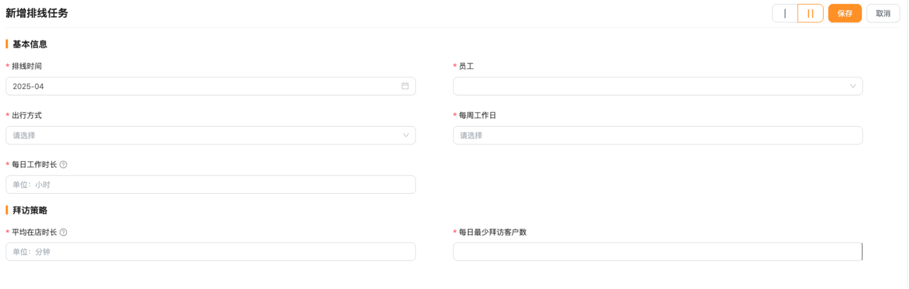Viewport: 909px width, 289px height.
Task: Click help icon beside 平均在店时长
Action: [64, 232]
